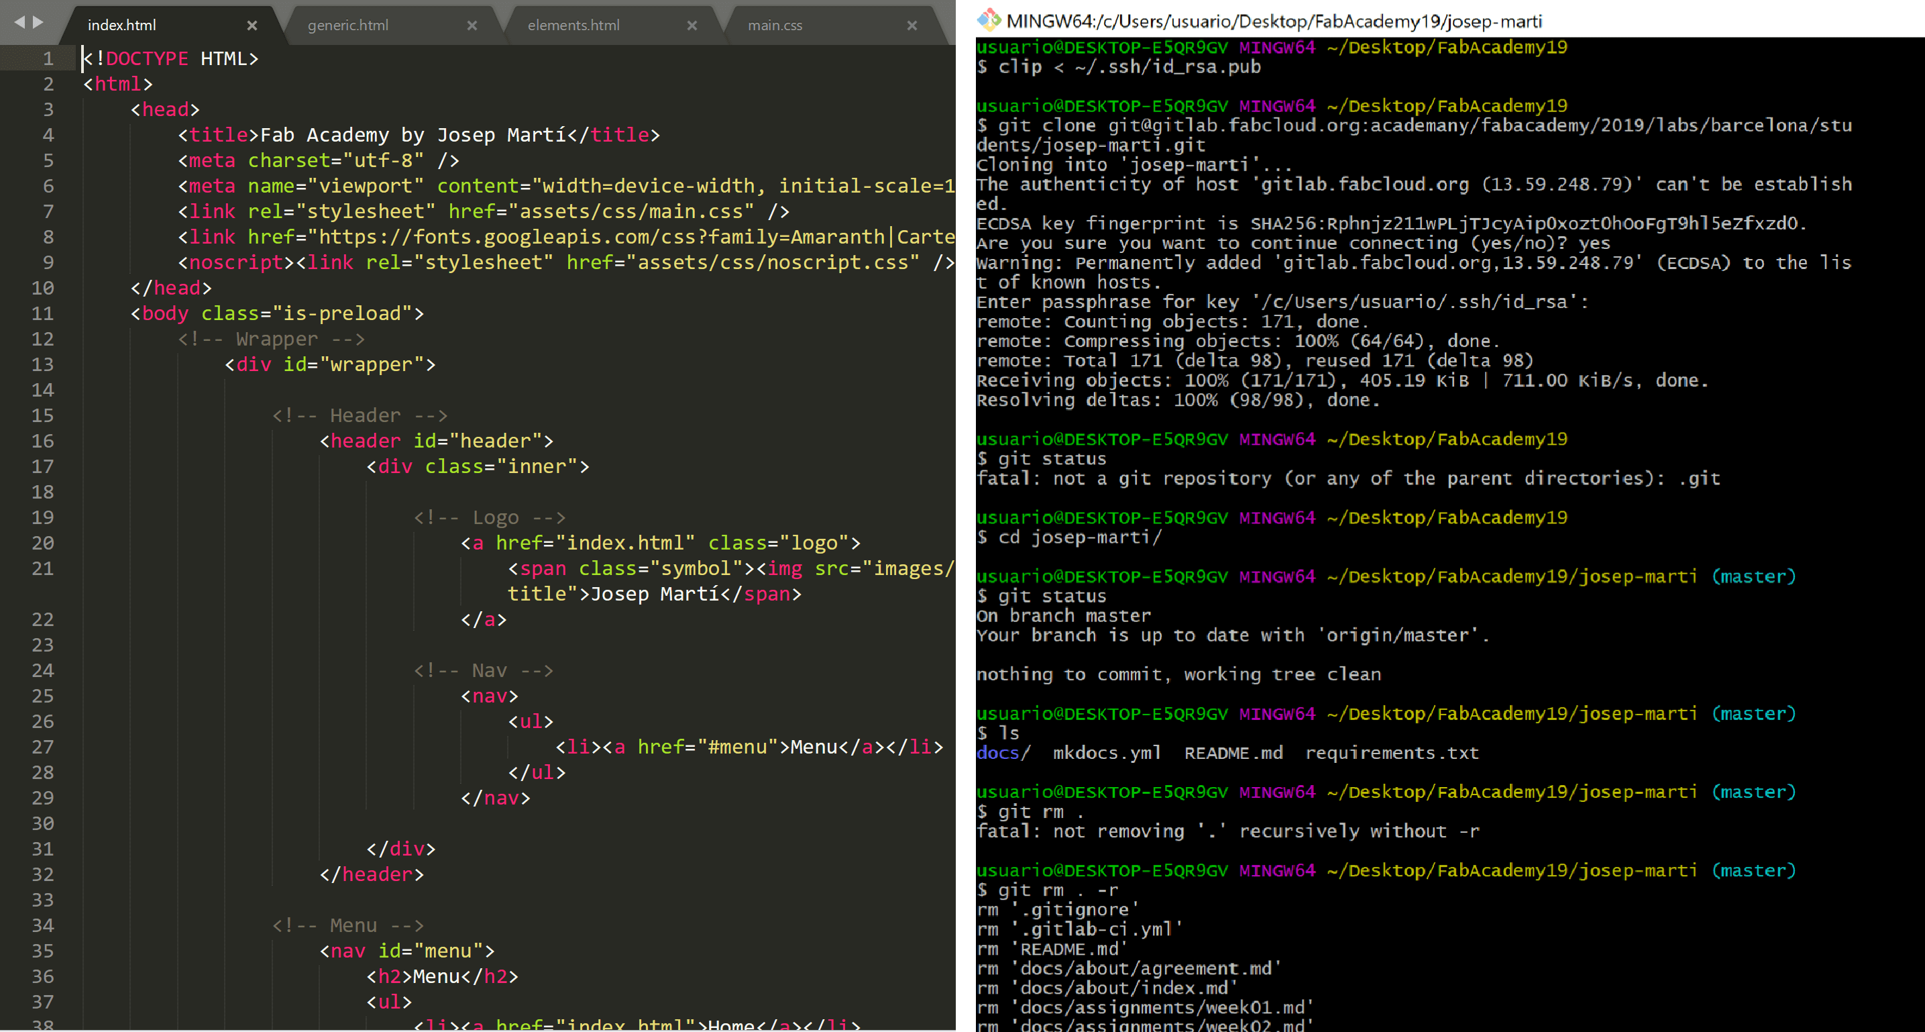Close the main.css tab
Viewport: 1925px width, 1032px height.
click(911, 25)
